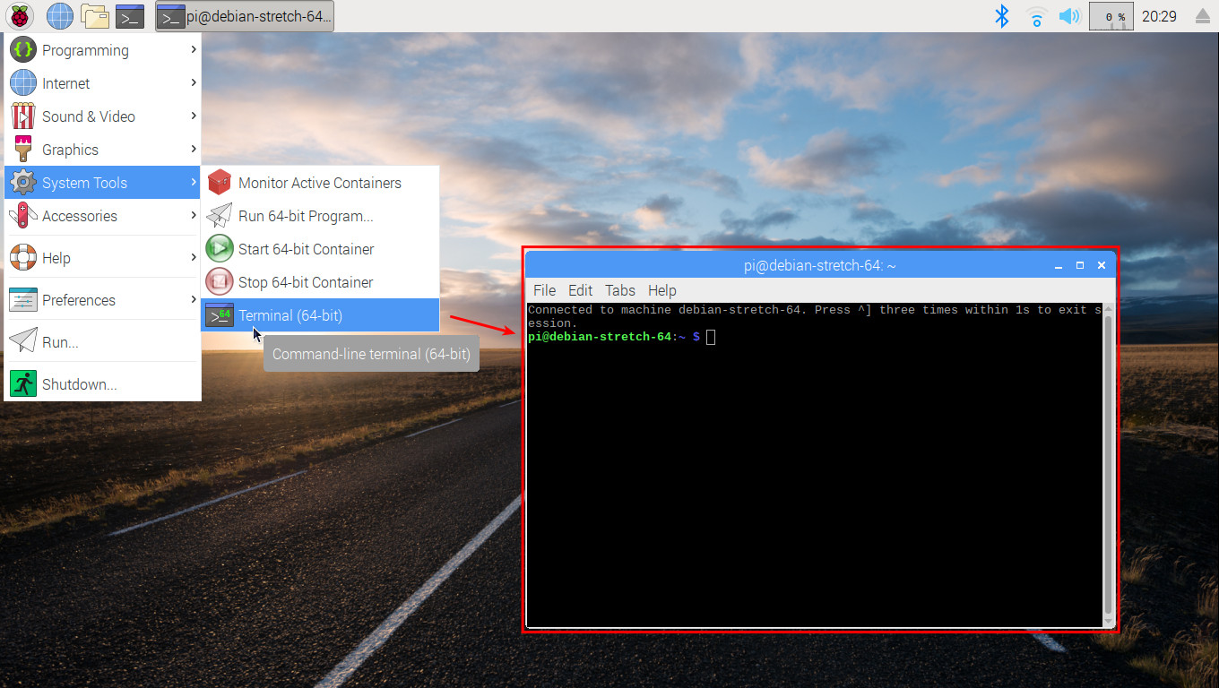Image resolution: width=1219 pixels, height=688 pixels.
Task: Click the Accessories pocket knife icon
Action: [23, 216]
